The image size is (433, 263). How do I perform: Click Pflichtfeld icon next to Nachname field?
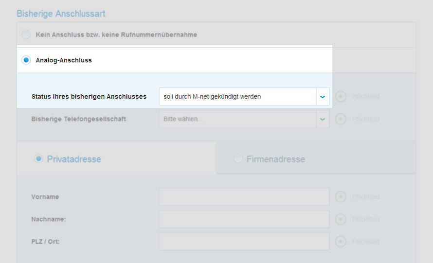coord(341,219)
